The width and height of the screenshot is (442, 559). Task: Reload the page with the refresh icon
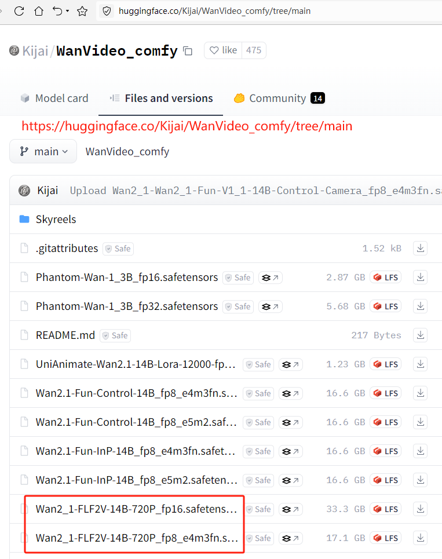click(19, 11)
